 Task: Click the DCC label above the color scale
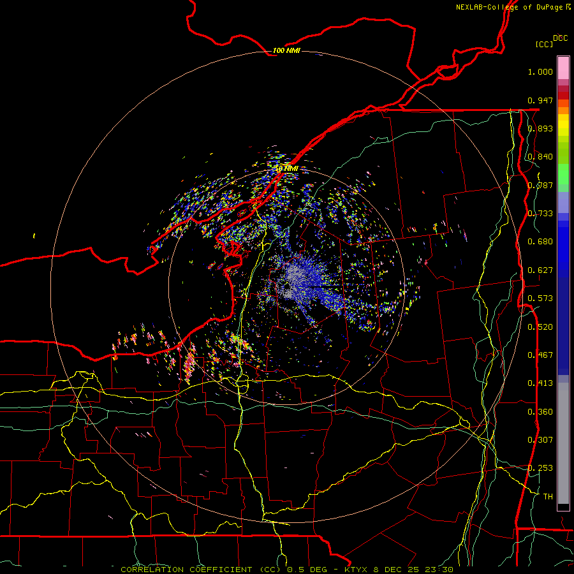560,38
